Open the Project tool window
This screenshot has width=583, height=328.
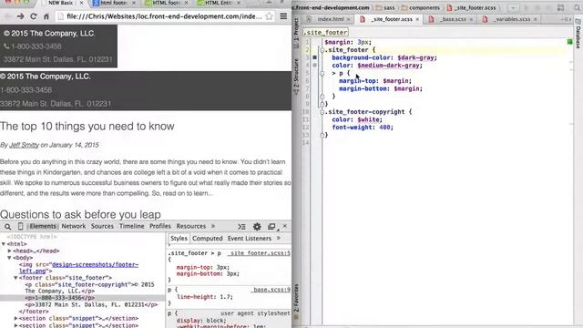(x=296, y=33)
